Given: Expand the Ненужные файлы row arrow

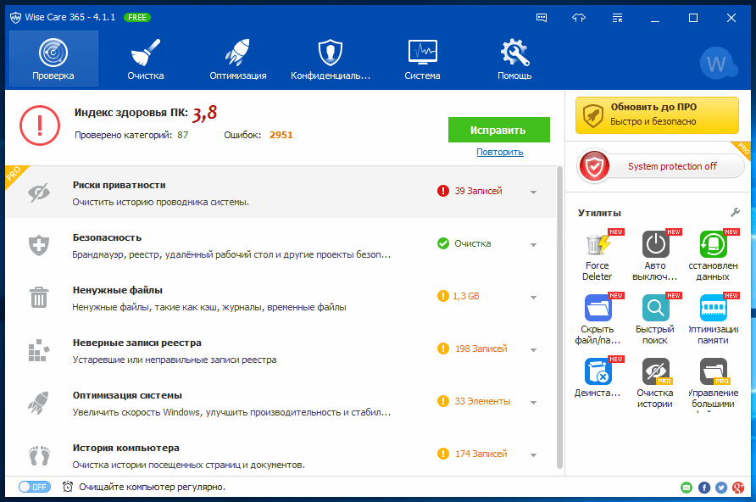Looking at the screenshot, I should click(533, 297).
